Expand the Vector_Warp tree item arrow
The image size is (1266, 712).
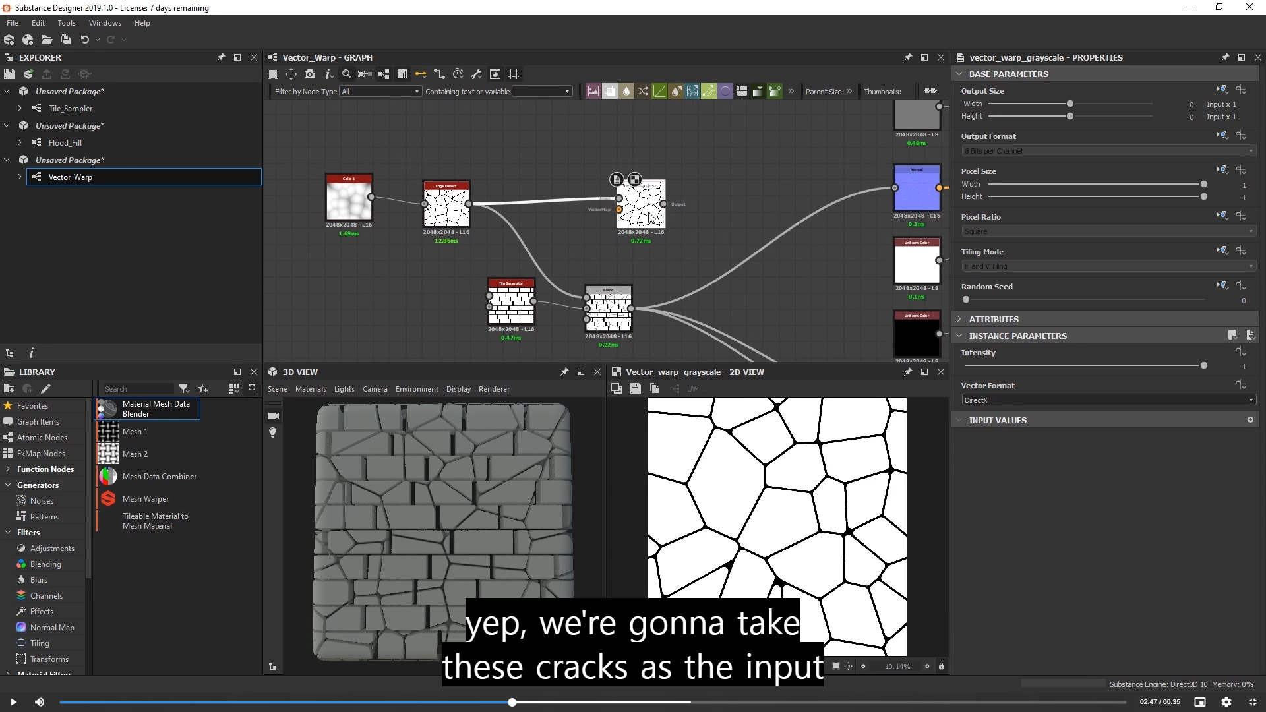pos(20,177)
